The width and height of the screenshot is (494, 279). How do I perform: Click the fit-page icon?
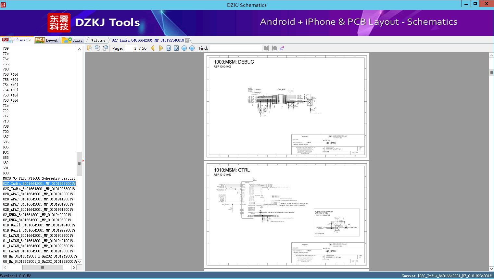176,48
